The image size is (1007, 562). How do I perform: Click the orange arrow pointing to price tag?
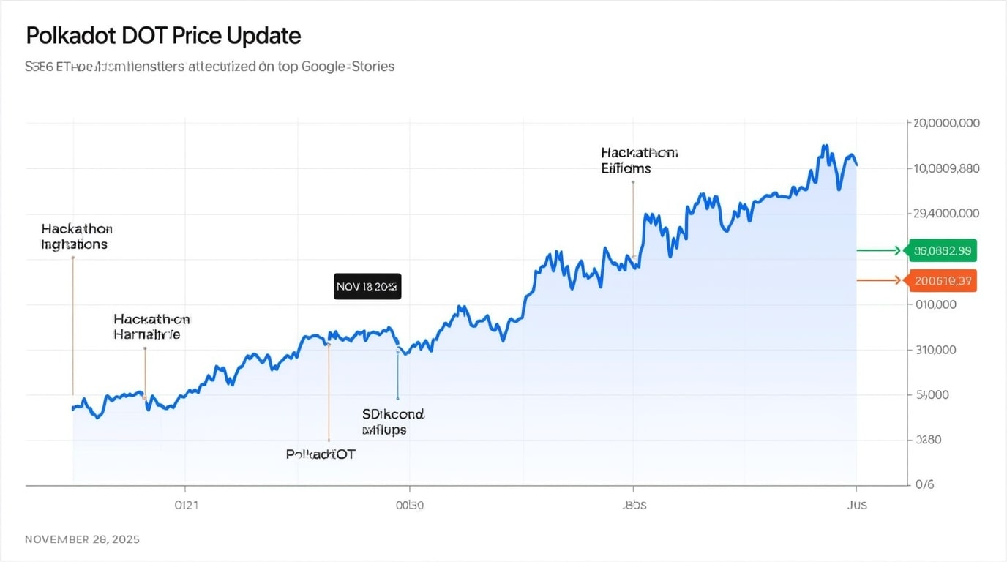[x=878, y=280]
